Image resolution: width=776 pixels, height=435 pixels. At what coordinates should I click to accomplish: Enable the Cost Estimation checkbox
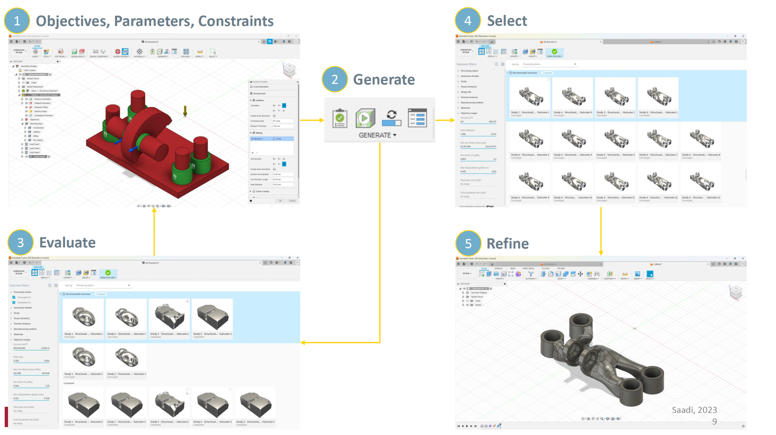[x=251, y=87]
